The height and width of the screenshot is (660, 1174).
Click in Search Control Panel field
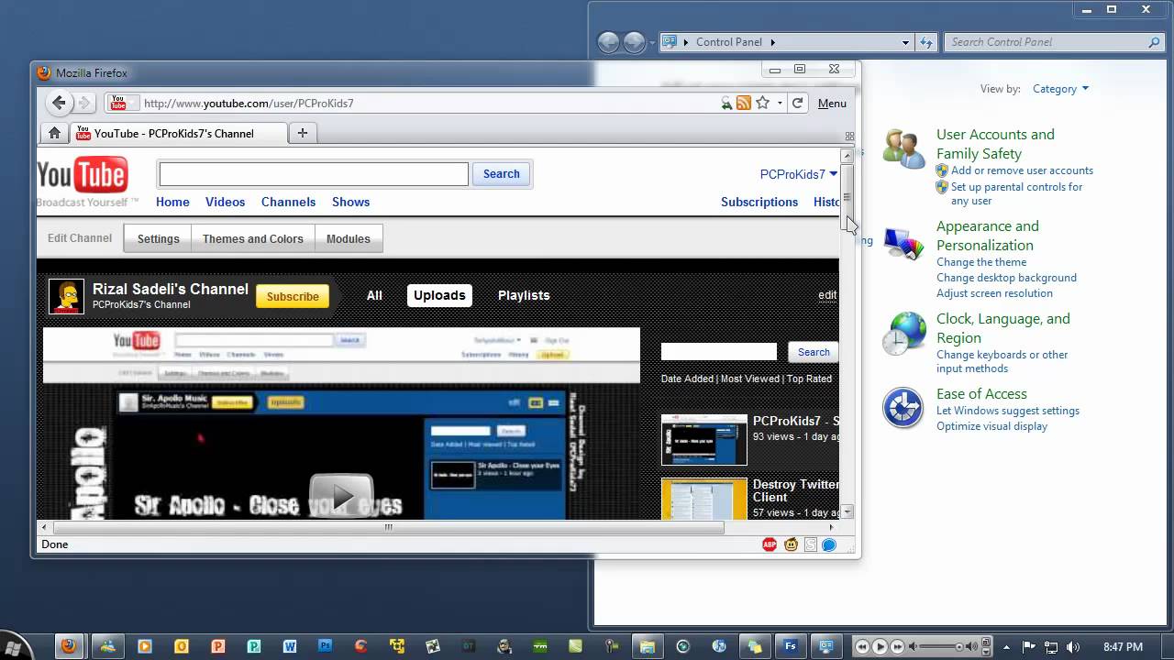coord(1053,42)
